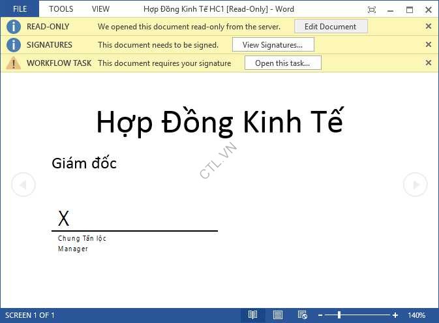This screenshot has height=323, width=439.
Task: Click the Manager title under signature
Action: [73, 249]
